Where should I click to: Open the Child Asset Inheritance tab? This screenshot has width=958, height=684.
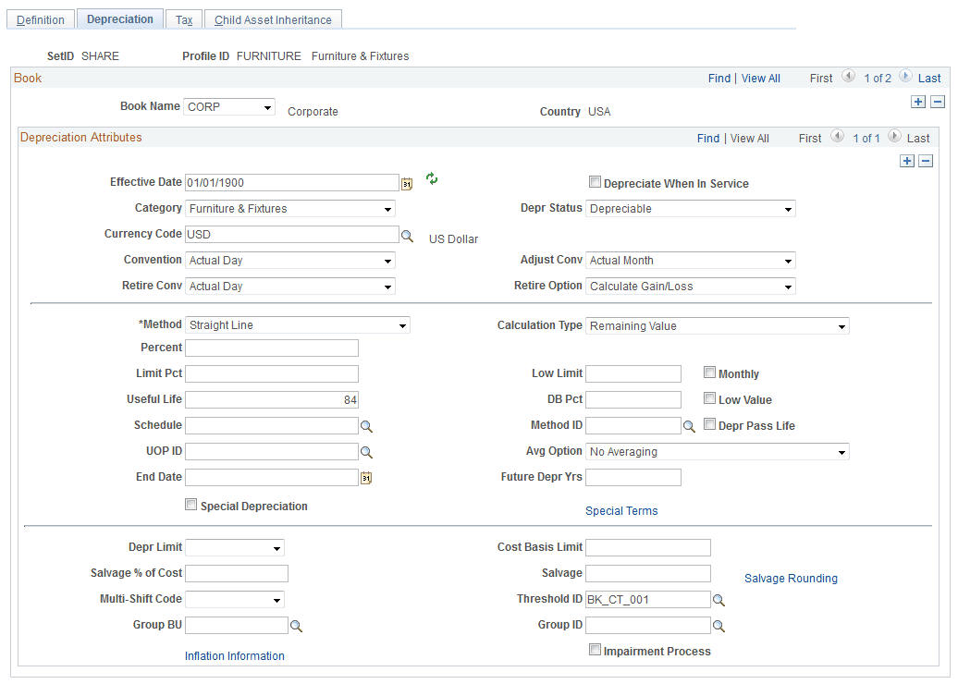click(273, 19)
